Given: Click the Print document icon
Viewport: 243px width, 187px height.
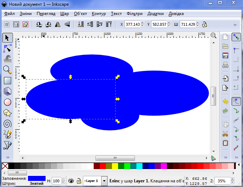Looking at the screenshot, I should coord(225,65).
